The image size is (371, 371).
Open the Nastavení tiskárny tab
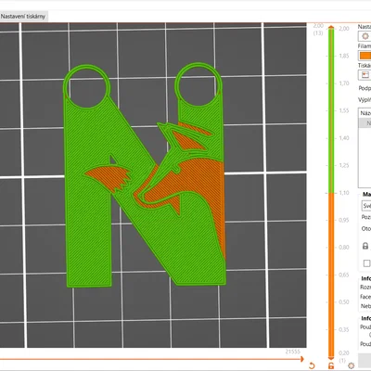pyautogui.click(x=23, y=17)
